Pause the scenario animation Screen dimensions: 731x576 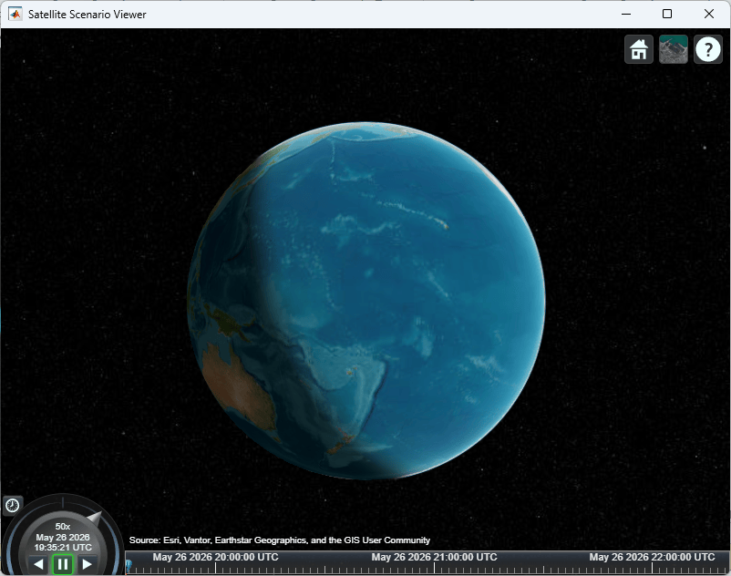pyautogui.click(x=63, y=564)
